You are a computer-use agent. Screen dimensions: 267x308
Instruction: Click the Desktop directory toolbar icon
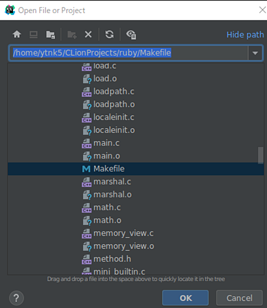34,35
